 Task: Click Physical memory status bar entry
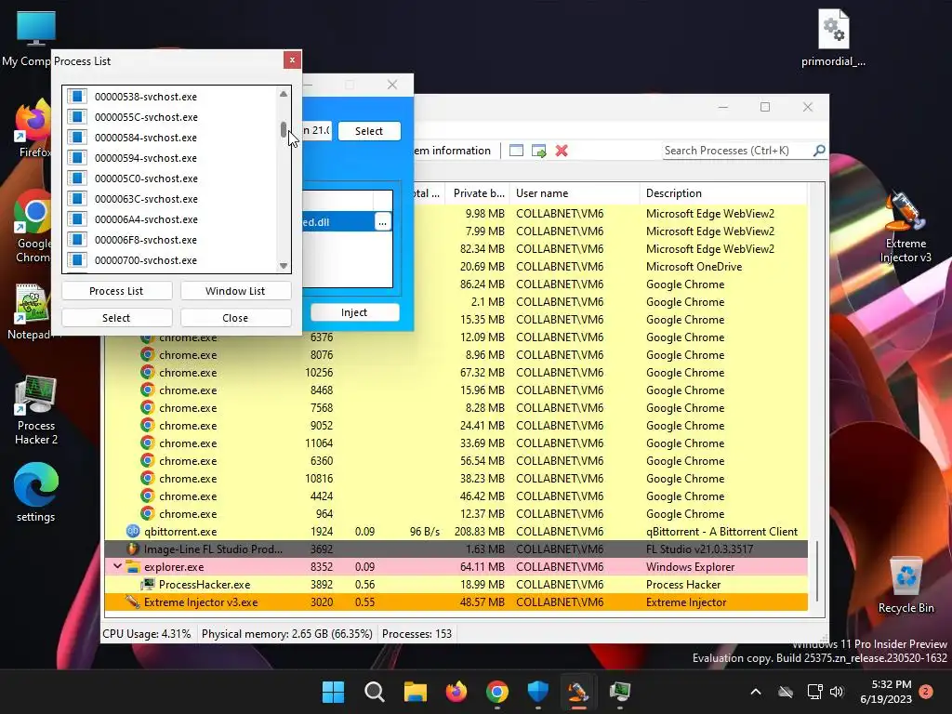pos(286,634)
